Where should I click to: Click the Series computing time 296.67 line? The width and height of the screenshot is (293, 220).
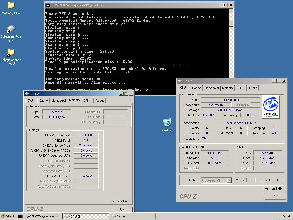[x=80, y=52]
